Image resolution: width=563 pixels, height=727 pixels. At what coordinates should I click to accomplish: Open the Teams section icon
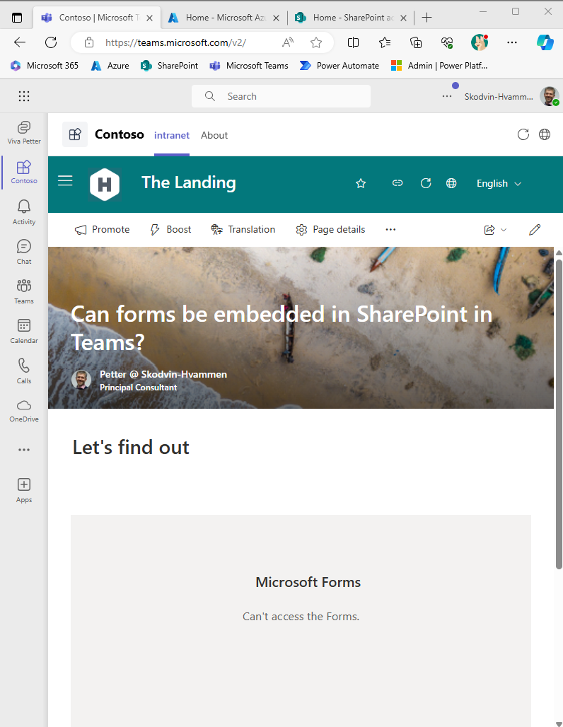[x=24, y=291]
